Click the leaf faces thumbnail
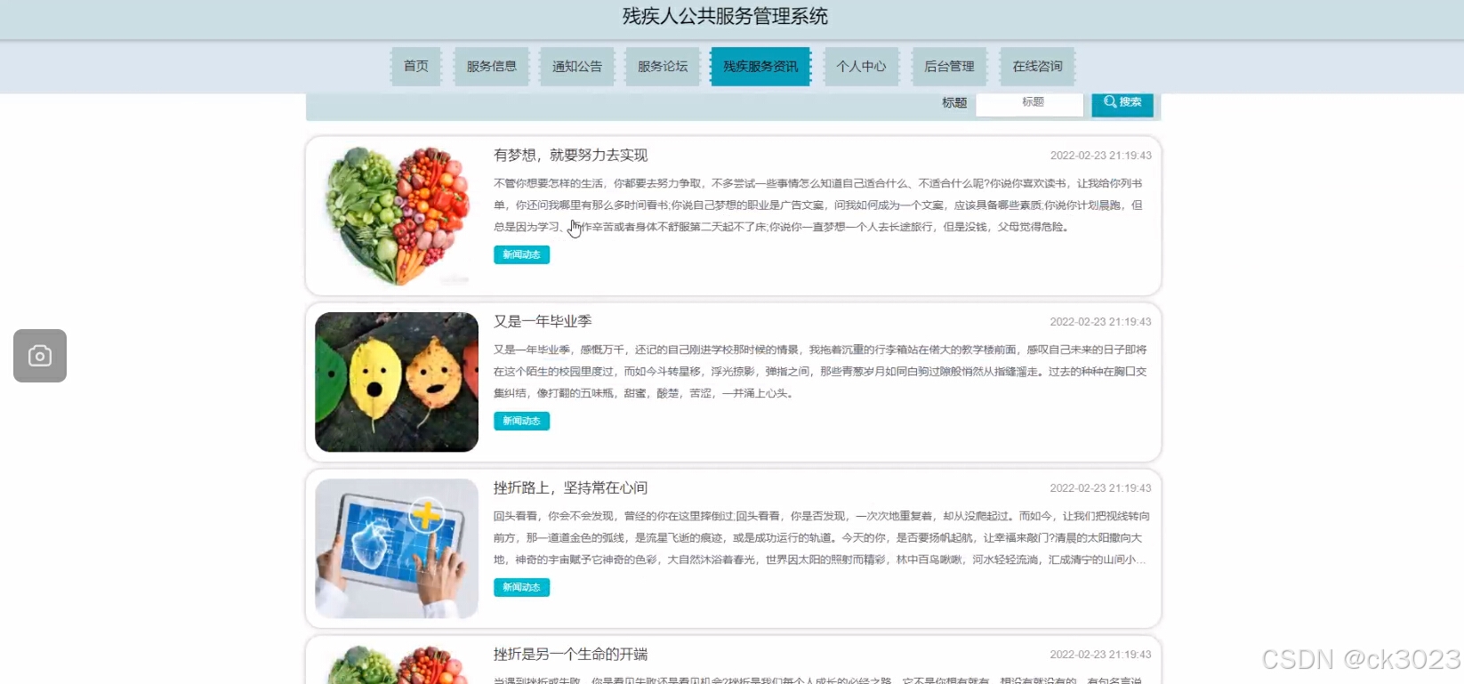This screenshot has width=1464, height=684. [x=397, y=382]
